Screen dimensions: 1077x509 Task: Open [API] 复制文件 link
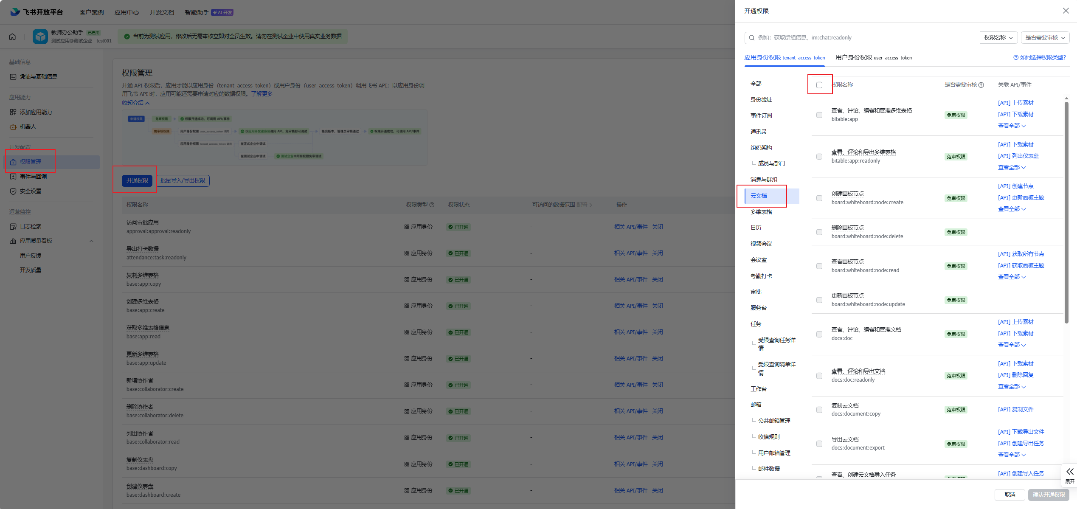[1015, 409]
